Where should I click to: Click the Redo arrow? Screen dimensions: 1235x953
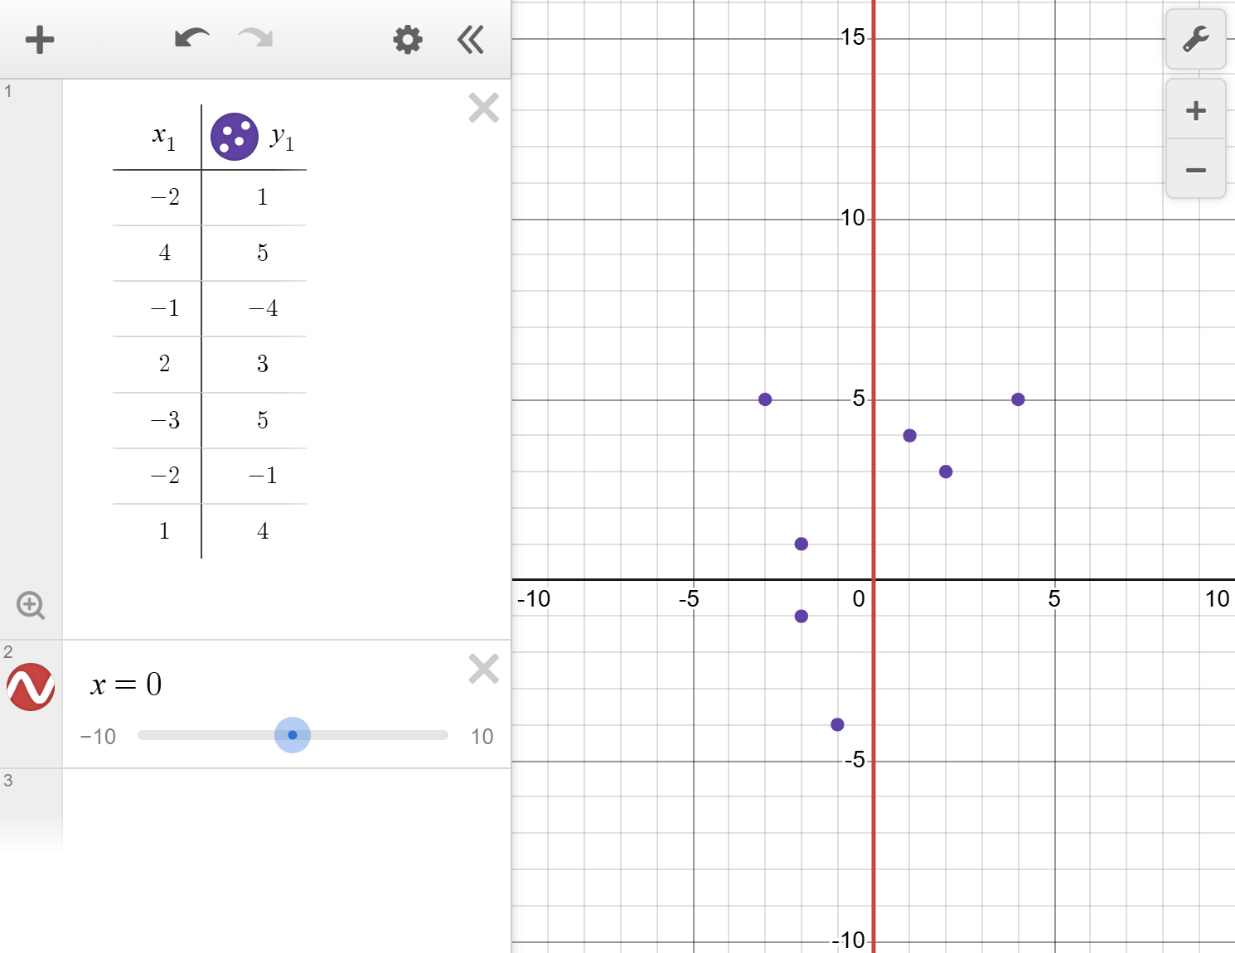(254, 39)
